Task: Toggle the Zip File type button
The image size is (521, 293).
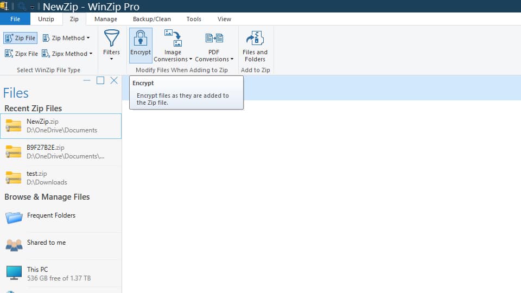Action: 20,38
